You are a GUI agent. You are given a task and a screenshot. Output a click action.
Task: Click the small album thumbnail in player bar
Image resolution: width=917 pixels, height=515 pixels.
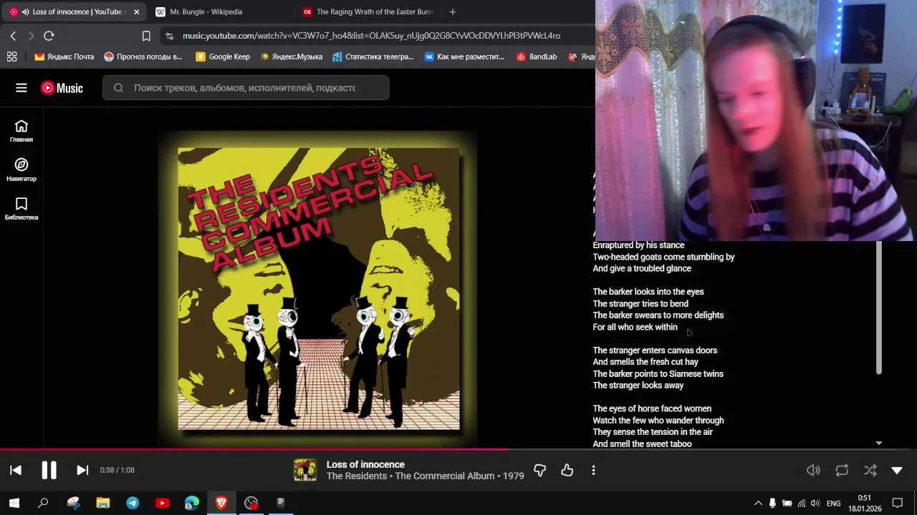(305, 470)
